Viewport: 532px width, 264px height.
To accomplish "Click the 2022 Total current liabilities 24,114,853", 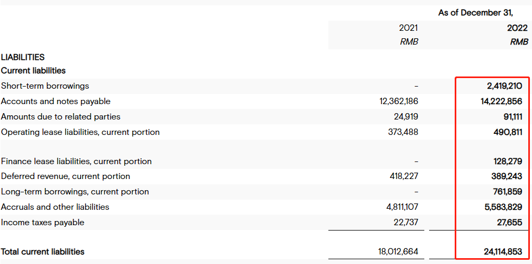I will pyautogui.click(x=503, y=251).
